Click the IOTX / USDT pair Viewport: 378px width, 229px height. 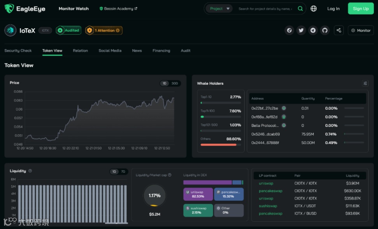coord(305,206)
